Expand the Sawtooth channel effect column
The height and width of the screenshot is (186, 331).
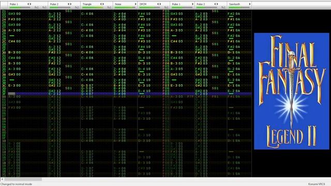point(250,4)
